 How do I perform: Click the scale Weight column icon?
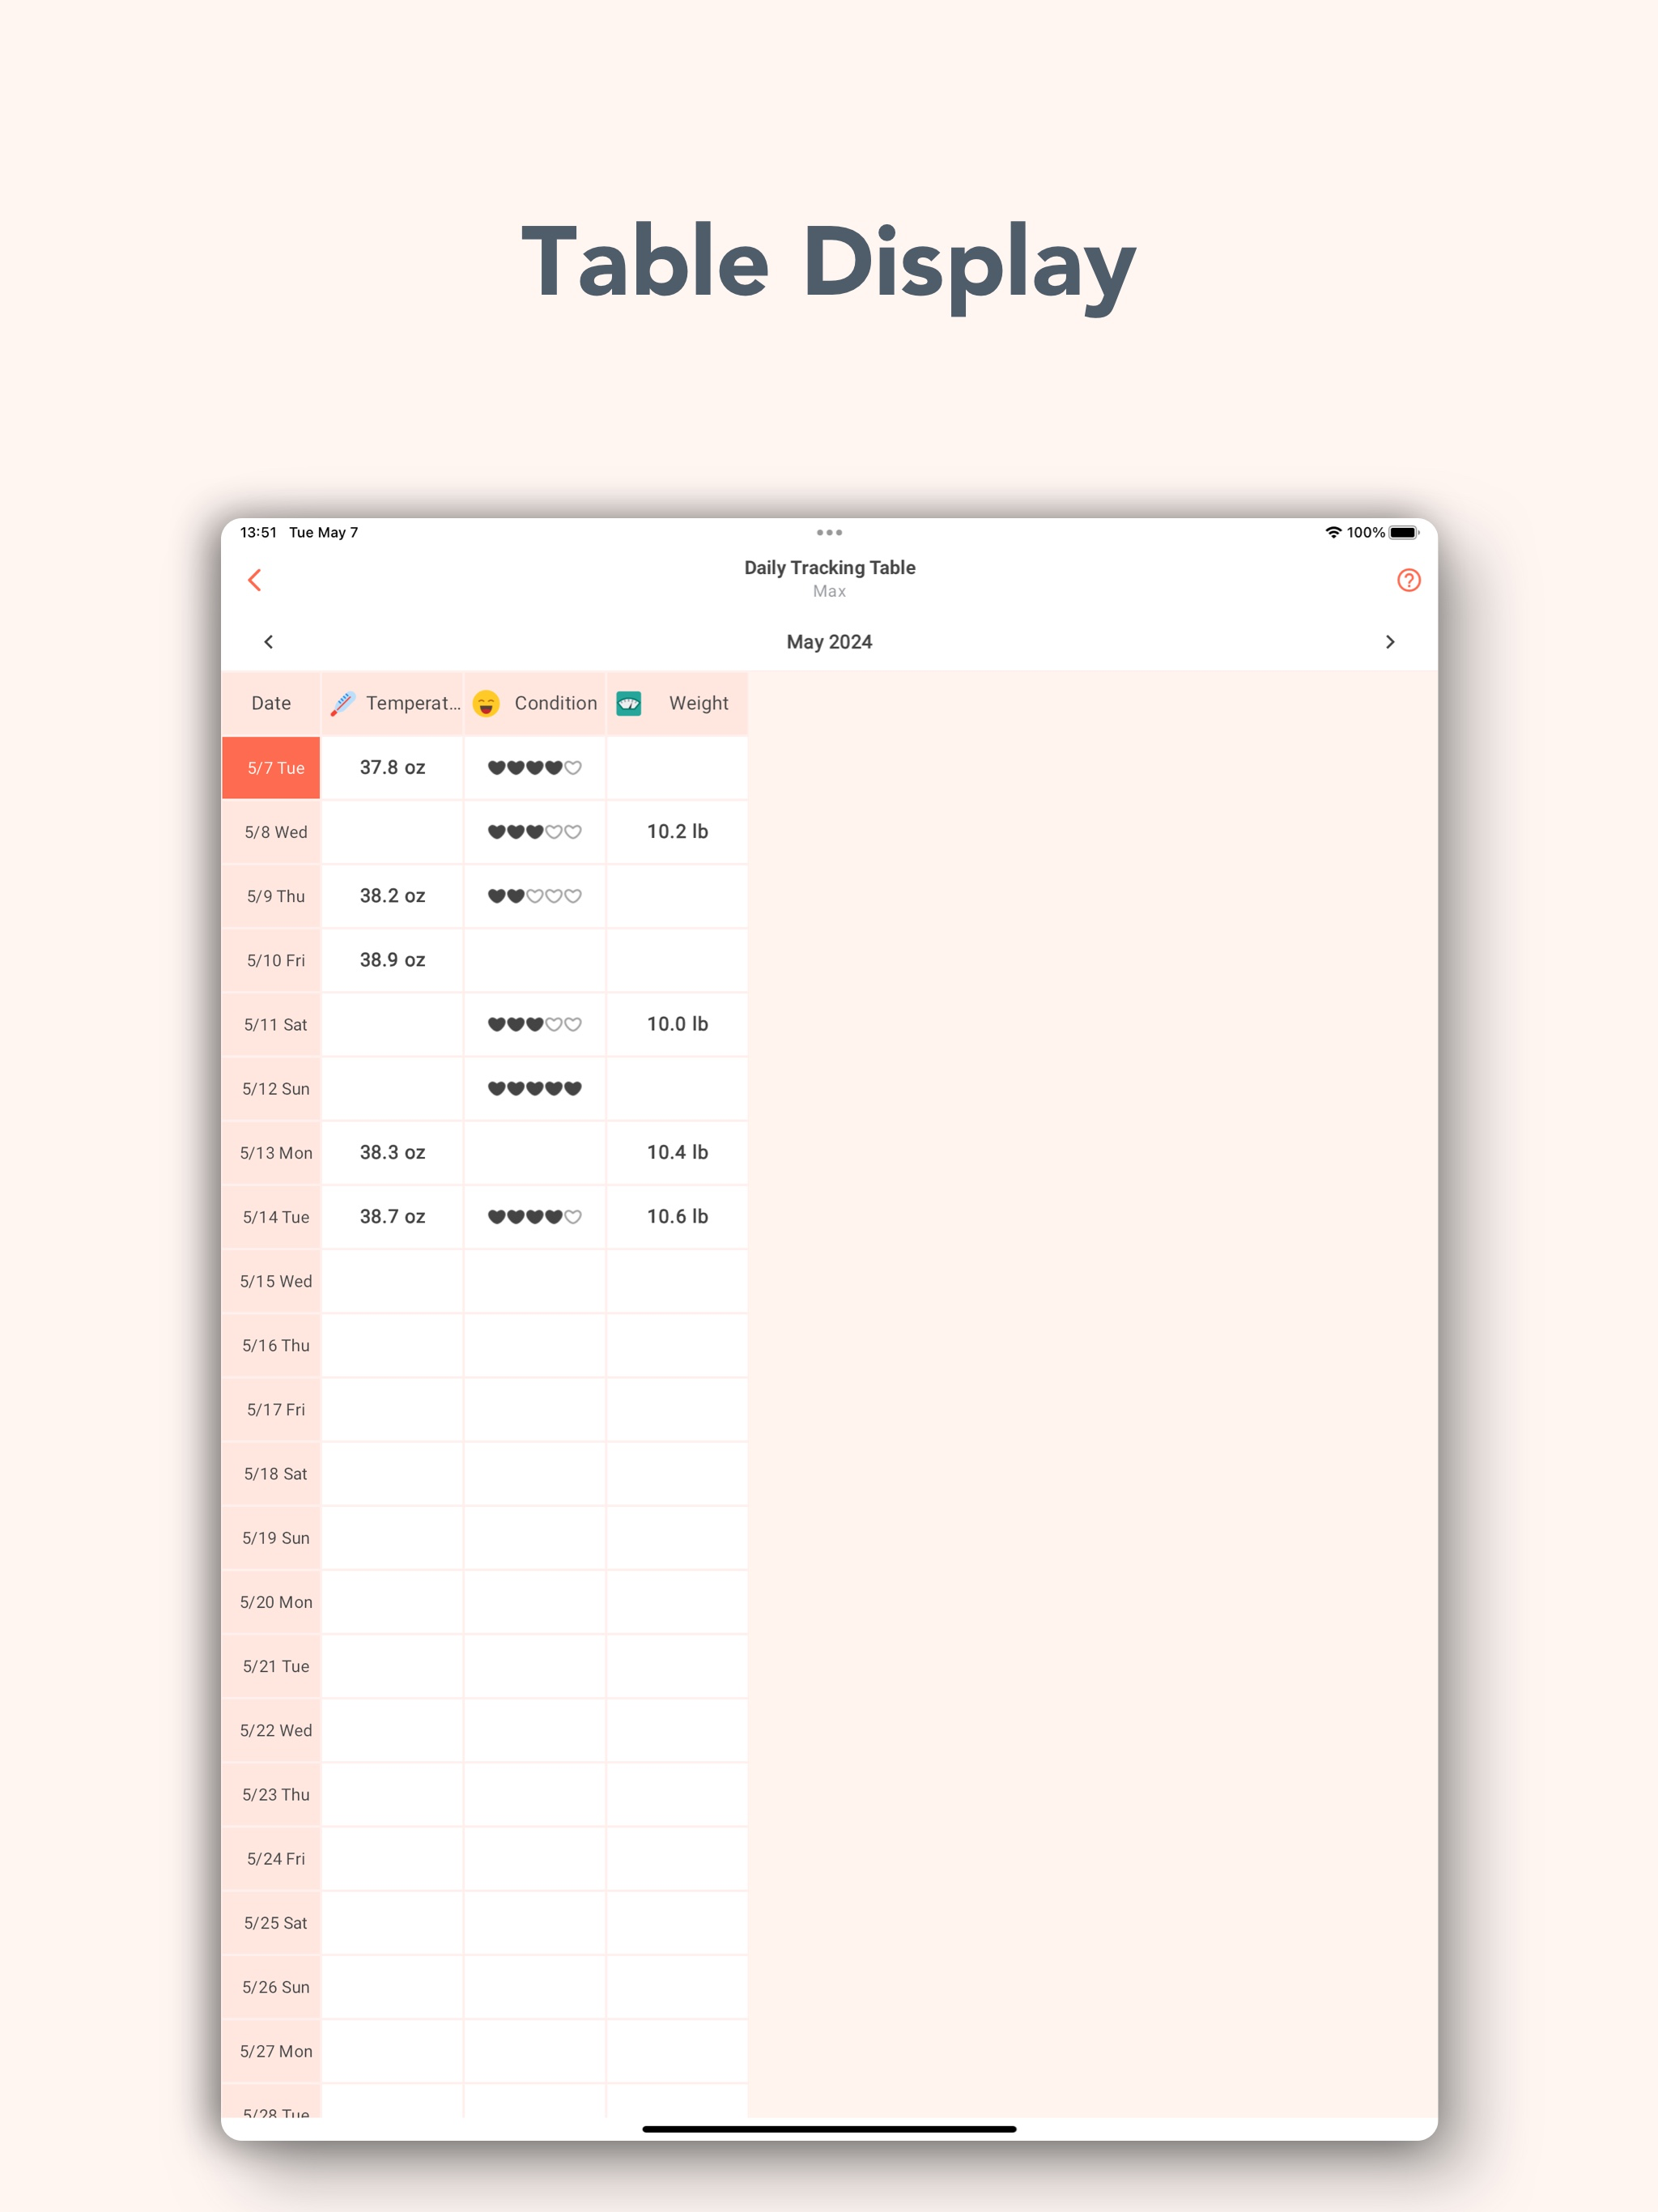[629, 703]
